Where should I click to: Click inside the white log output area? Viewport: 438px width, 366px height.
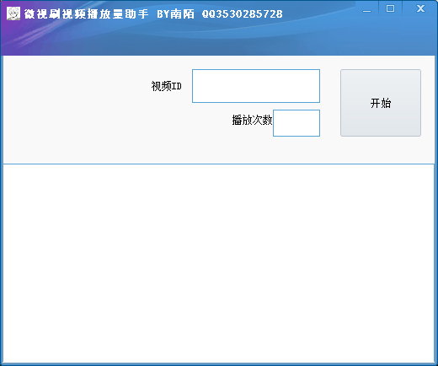[x=219, y=263]
